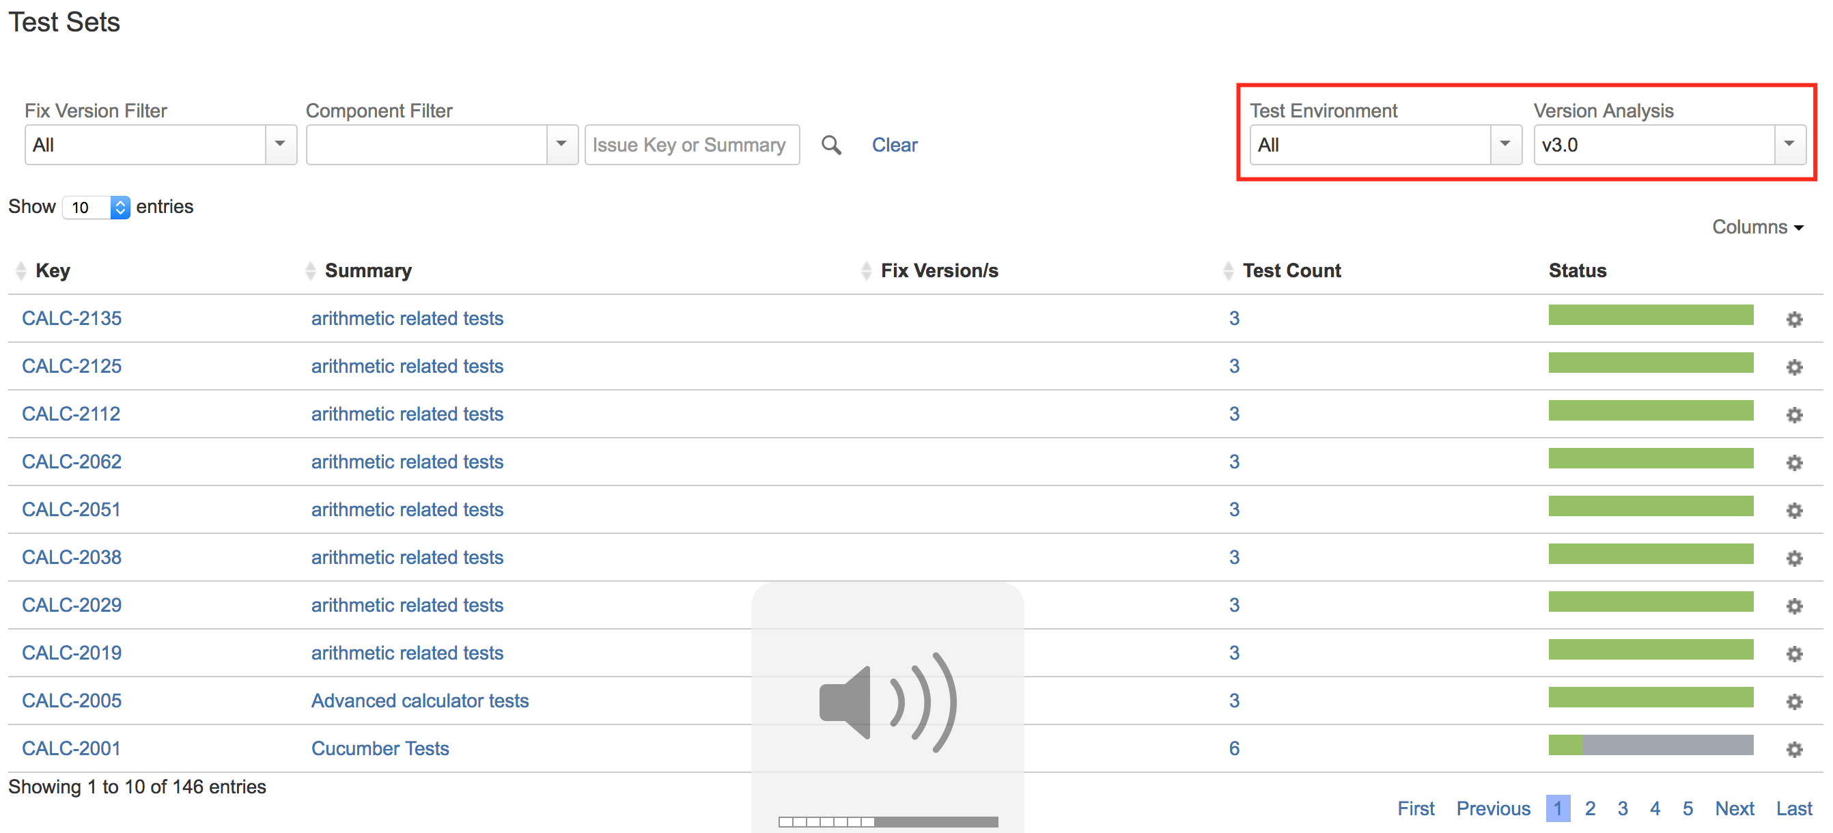The height and width of the screenshot is (833, 1833).
Task: Open test set CALC-2038
Action: tap(72, 557)
